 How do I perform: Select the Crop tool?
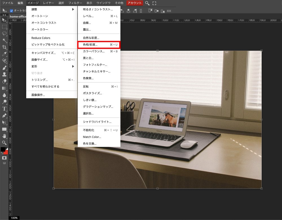(4, 47)
